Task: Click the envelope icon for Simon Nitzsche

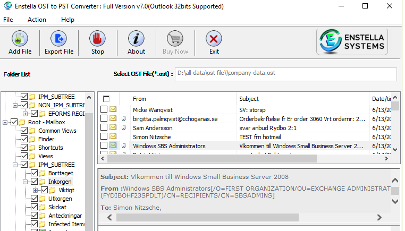Action: (x=113, y=136)
